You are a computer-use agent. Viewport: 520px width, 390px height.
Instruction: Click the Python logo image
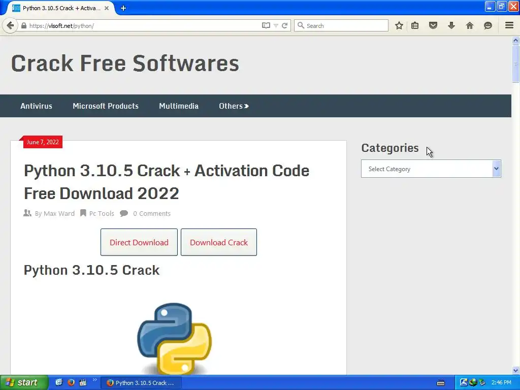pos(175,338)
